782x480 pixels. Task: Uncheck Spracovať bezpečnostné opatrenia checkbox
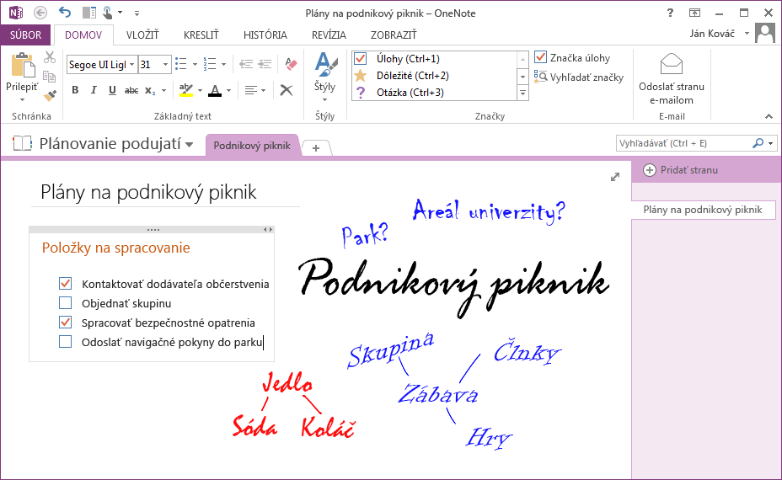point(66,323)
